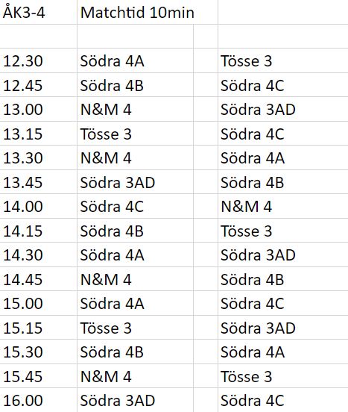Select the 12.30 time cell
The image size is (348, 412).
click(x=38, y=60)
